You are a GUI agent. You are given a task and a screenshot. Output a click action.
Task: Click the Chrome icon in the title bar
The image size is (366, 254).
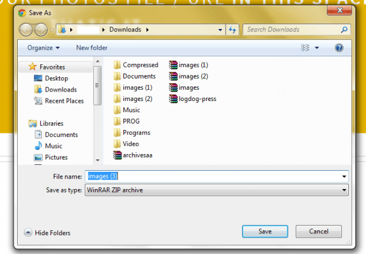(22, 13)
